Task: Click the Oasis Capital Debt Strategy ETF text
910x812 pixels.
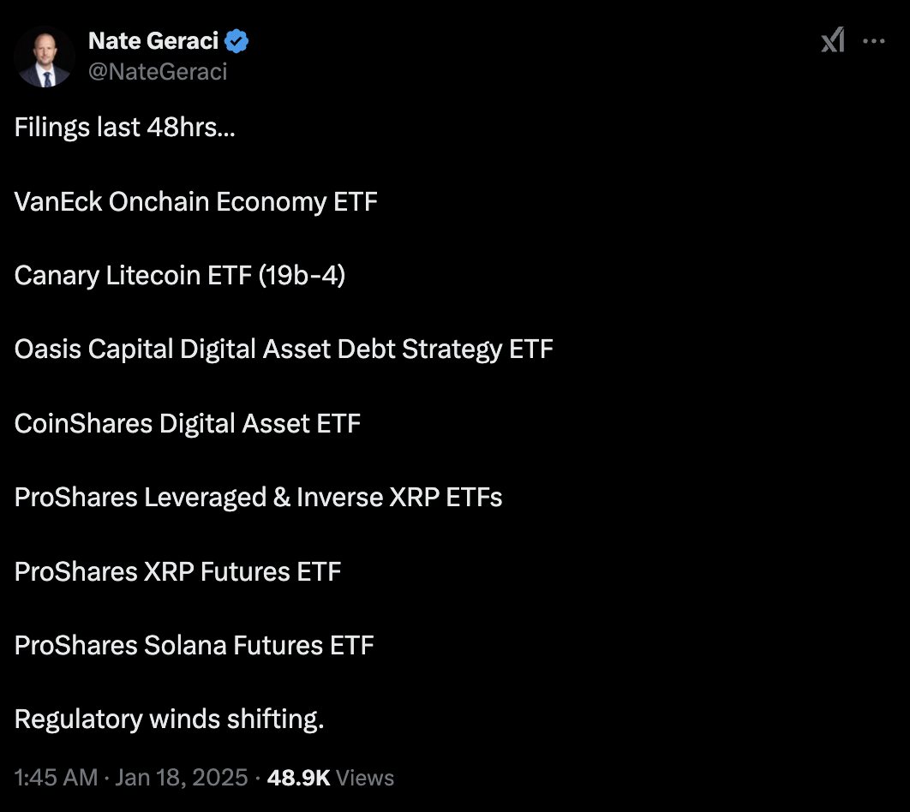Action: click(x=284, y=349)
